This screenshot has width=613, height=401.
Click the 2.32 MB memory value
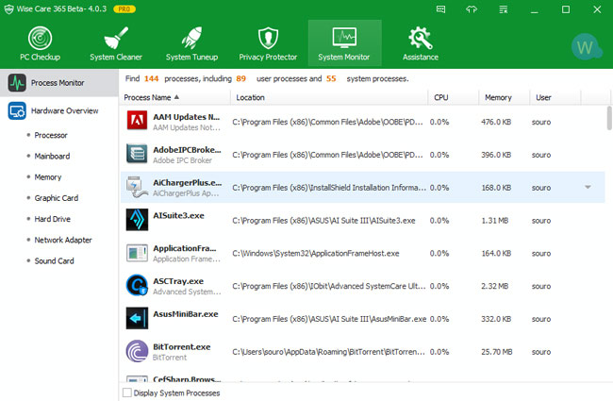click(494, 287)
